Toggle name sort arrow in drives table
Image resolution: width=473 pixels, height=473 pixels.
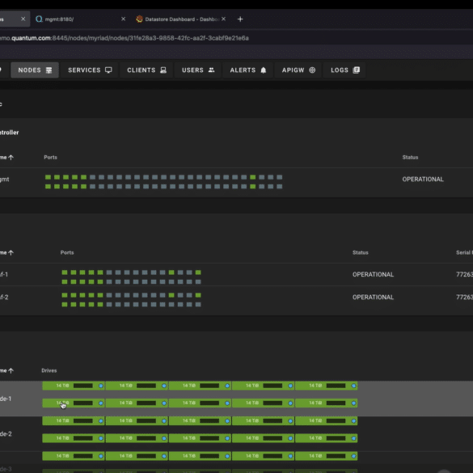coord(11,371)
